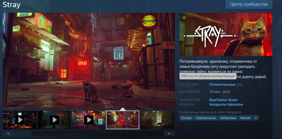Click the Stray game title text

pos(11,5)
